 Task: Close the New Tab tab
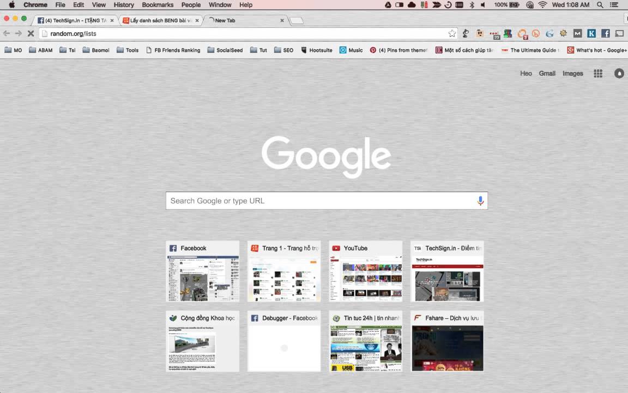282,20
